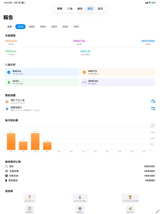Open the notebook milestone badge
This screenshot has height=214, width=160.
point(30,210)
